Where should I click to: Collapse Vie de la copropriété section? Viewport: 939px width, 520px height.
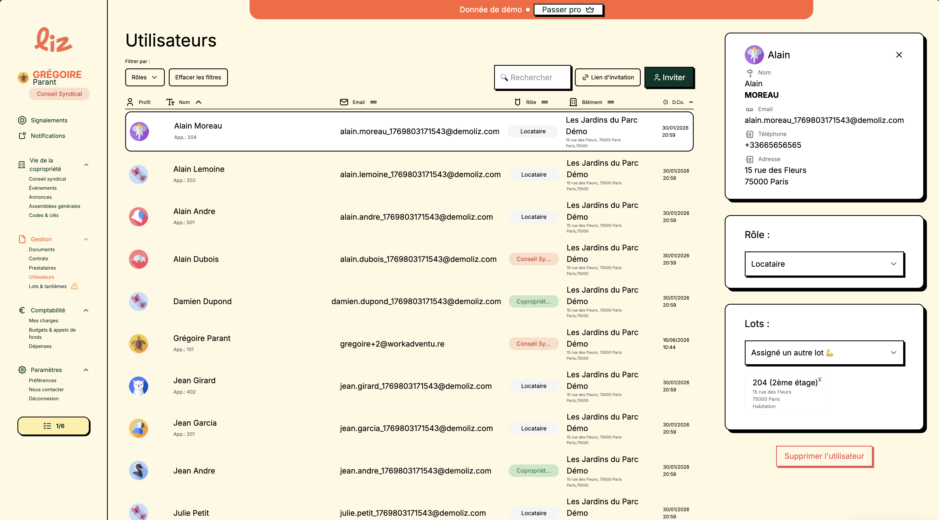pyautogui.click(x=86, y=165)
